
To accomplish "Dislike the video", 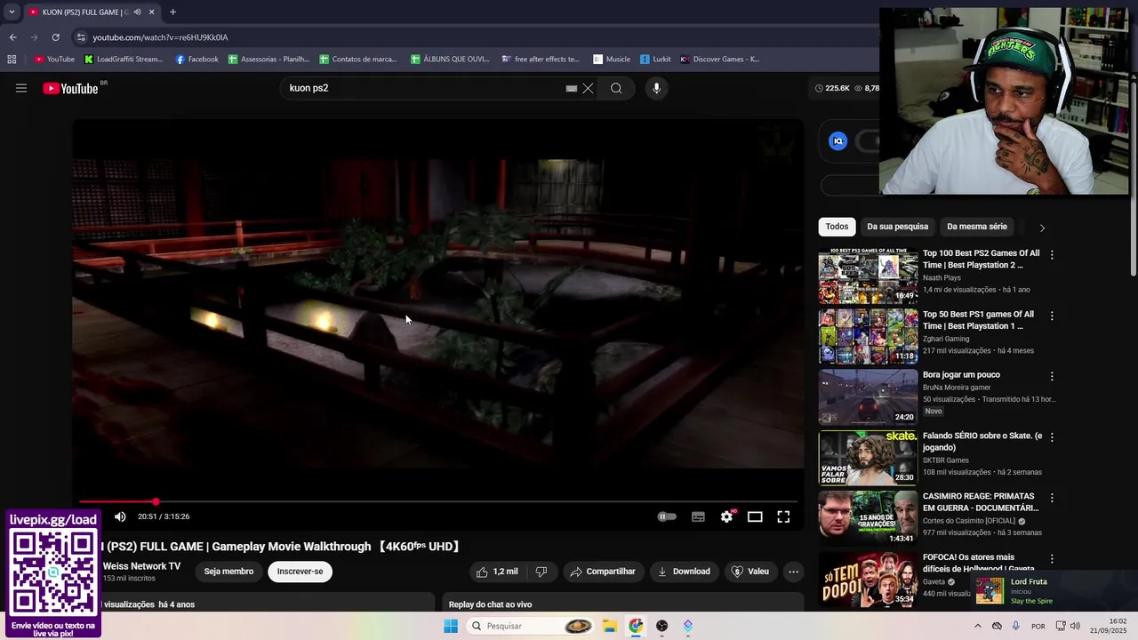I will (x=541, y=572).
